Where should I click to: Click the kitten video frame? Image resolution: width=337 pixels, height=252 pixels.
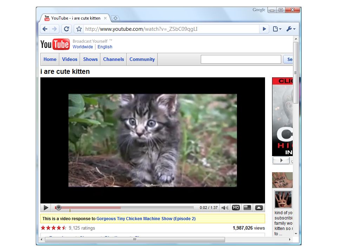[153, 140]
